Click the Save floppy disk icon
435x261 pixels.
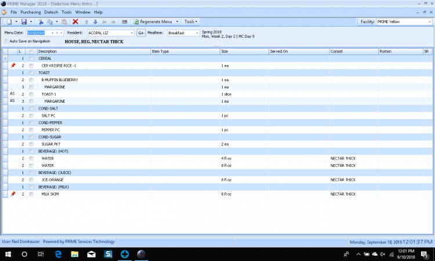23,21
